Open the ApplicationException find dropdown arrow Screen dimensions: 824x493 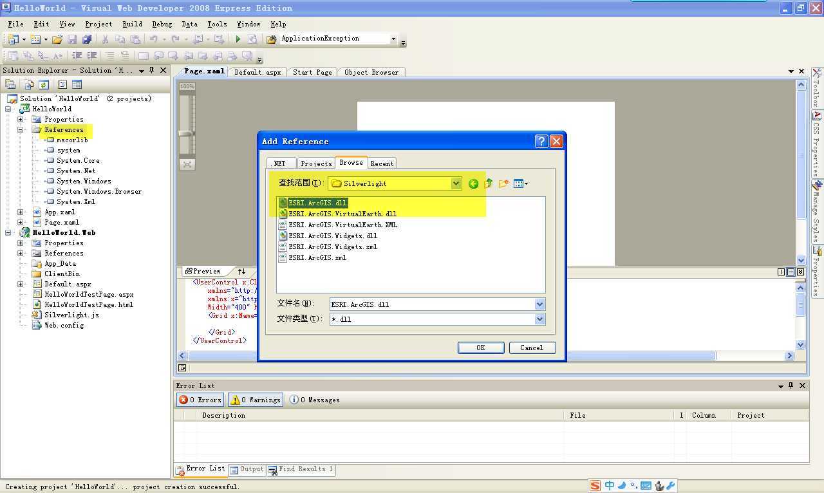393,39
